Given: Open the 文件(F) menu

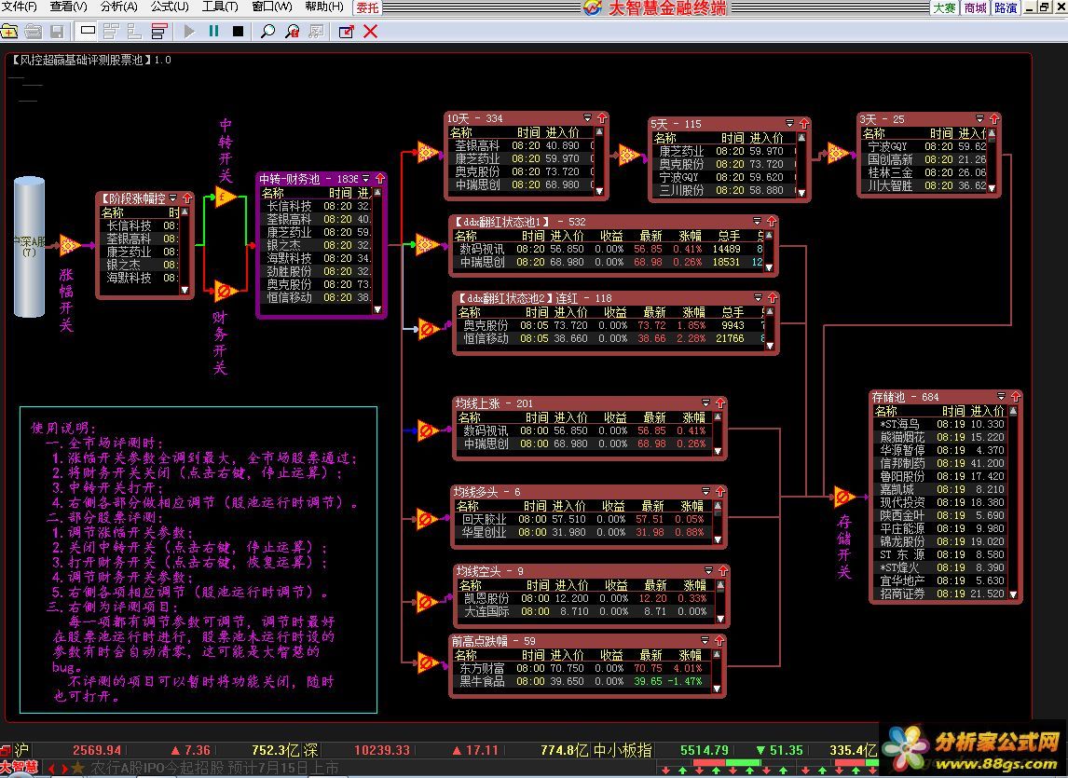Looking at the screenshot, I should (19, 7).
